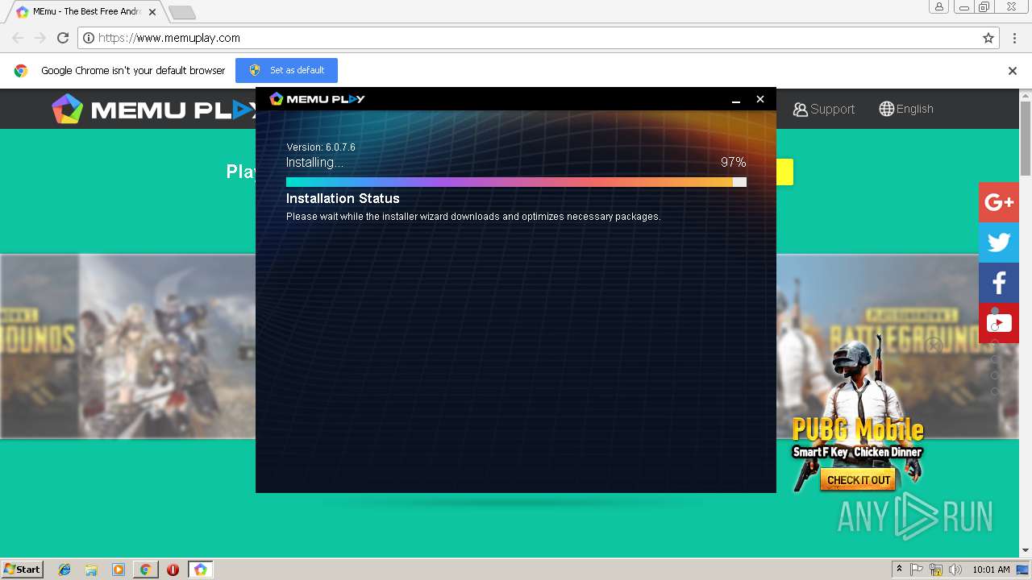Open the YouTube channel icon
Screen dimensions: 1032x580
pyautogui.click(x=999, y=323)
